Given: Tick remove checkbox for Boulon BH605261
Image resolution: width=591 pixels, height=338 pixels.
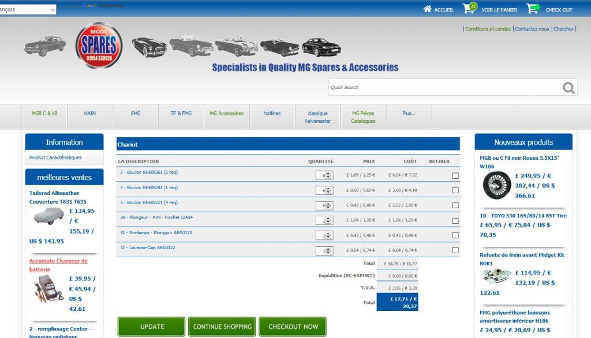Looking at the screenshot, I should tap(455, 175).
